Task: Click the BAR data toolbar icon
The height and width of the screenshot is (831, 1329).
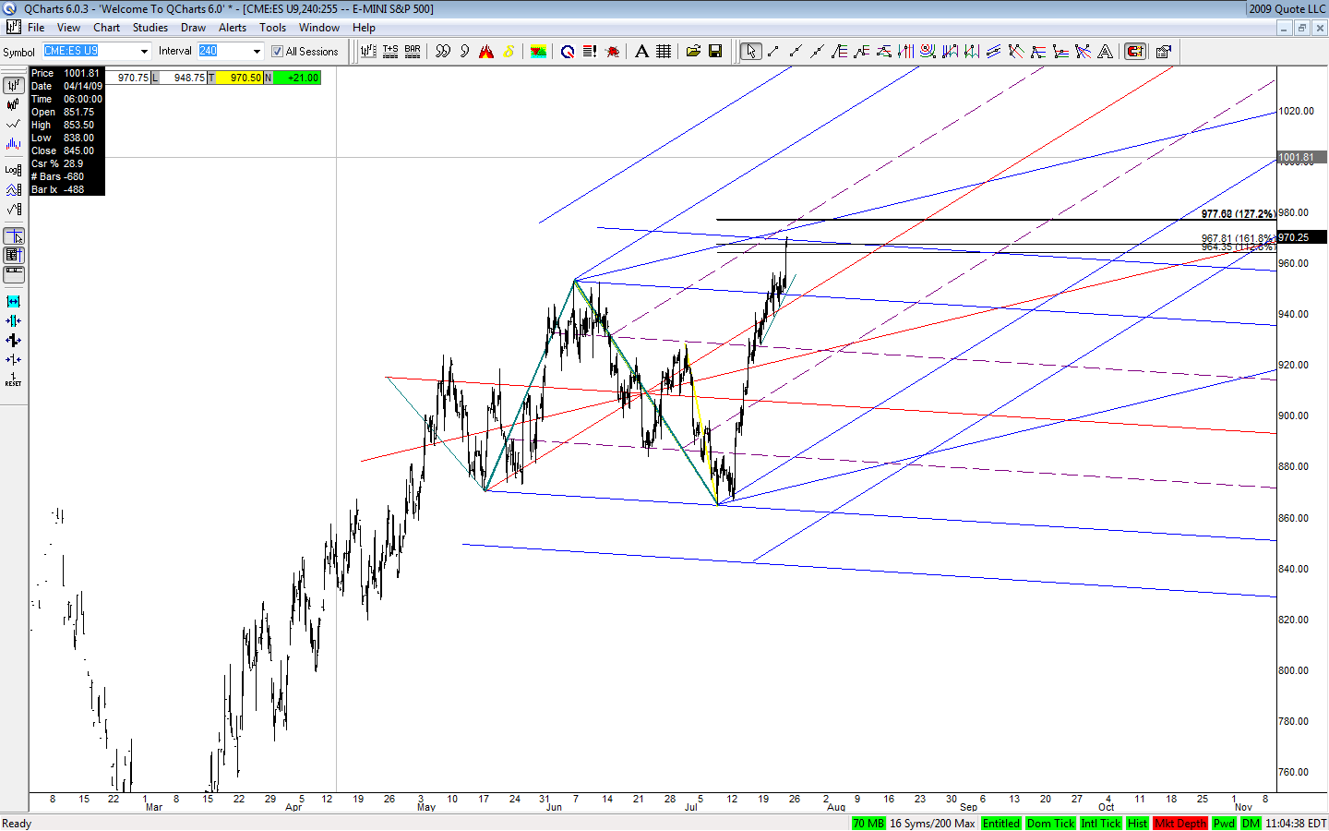Action: (413, 52)
